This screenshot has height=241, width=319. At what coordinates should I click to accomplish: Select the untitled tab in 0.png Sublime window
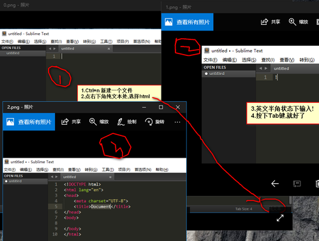[x=85, y=48]
